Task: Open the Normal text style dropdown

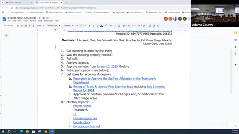Action: pyautogui.click(x=53, y=26)
